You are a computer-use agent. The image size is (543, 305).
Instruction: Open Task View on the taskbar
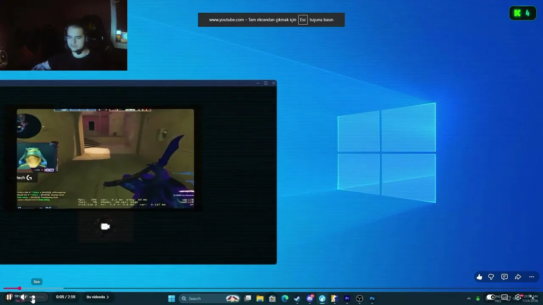pos(248,299)
